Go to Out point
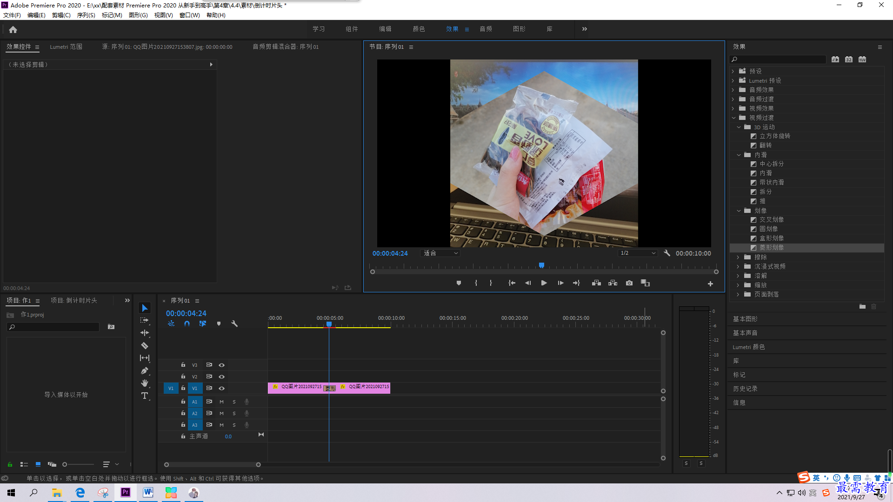 tap(576, 283)
